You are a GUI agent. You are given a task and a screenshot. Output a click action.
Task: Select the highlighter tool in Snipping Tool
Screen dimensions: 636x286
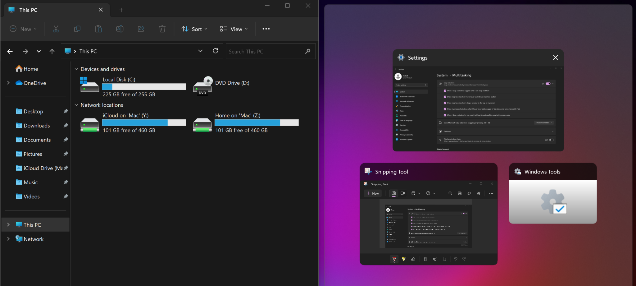point(403,259)
